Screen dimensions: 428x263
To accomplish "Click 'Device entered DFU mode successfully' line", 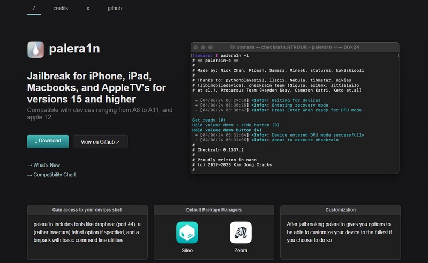I will 279,135.
